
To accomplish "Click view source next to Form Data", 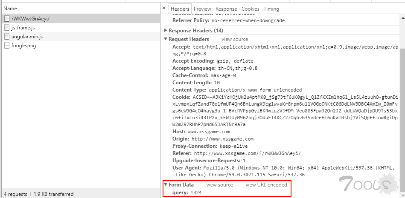I will point(219,185).
